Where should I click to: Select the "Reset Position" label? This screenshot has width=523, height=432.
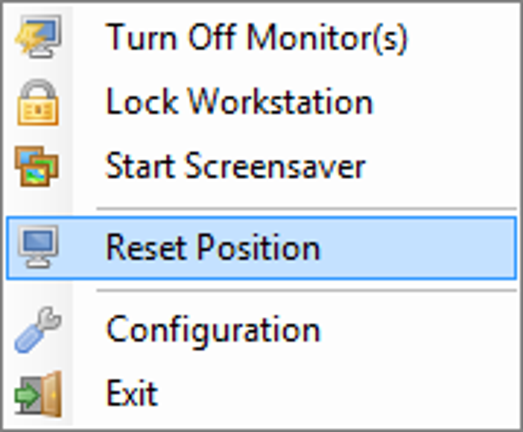point(213,248)
